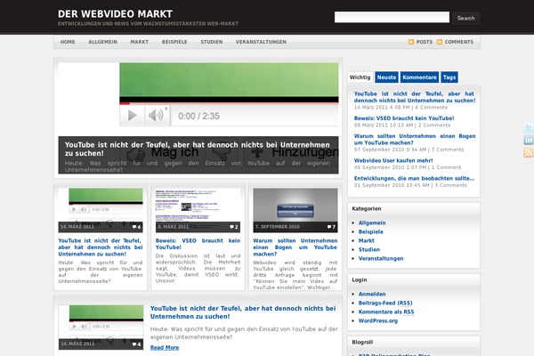
Task: Open the STUDIEN menu item
Action: tap(212, 42)
